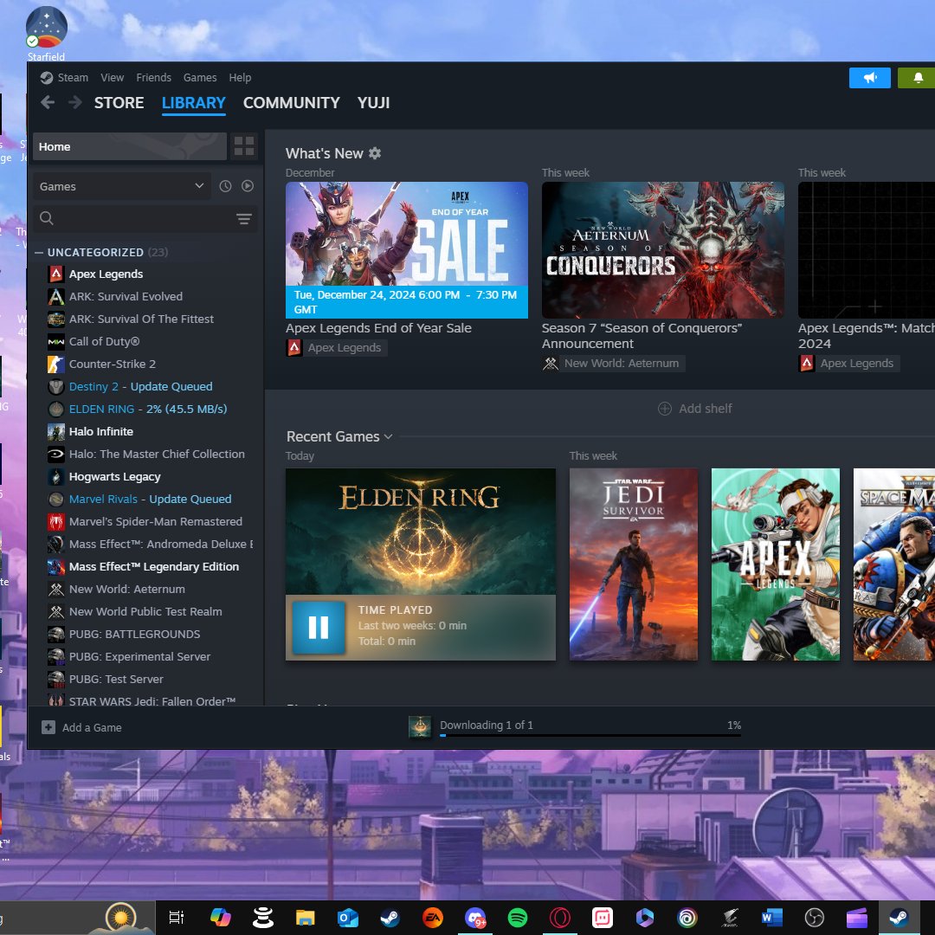The width and height of the screenshot is (935, 935).
Task: Open Opera browser from taskbar
Action: tap(560, 917)
